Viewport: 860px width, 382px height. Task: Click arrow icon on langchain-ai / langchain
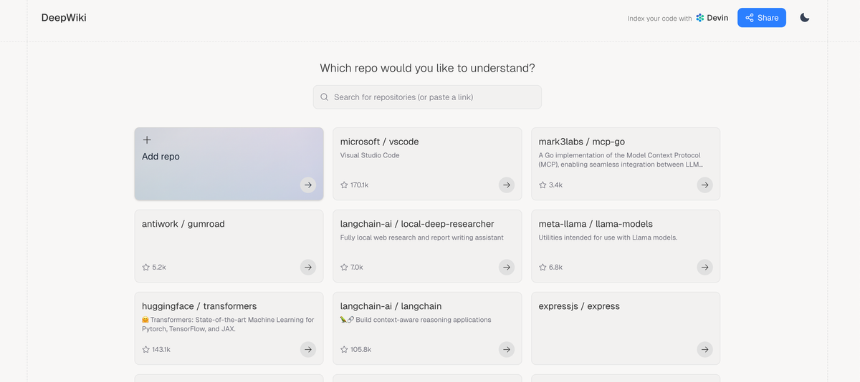coord(507,350)
